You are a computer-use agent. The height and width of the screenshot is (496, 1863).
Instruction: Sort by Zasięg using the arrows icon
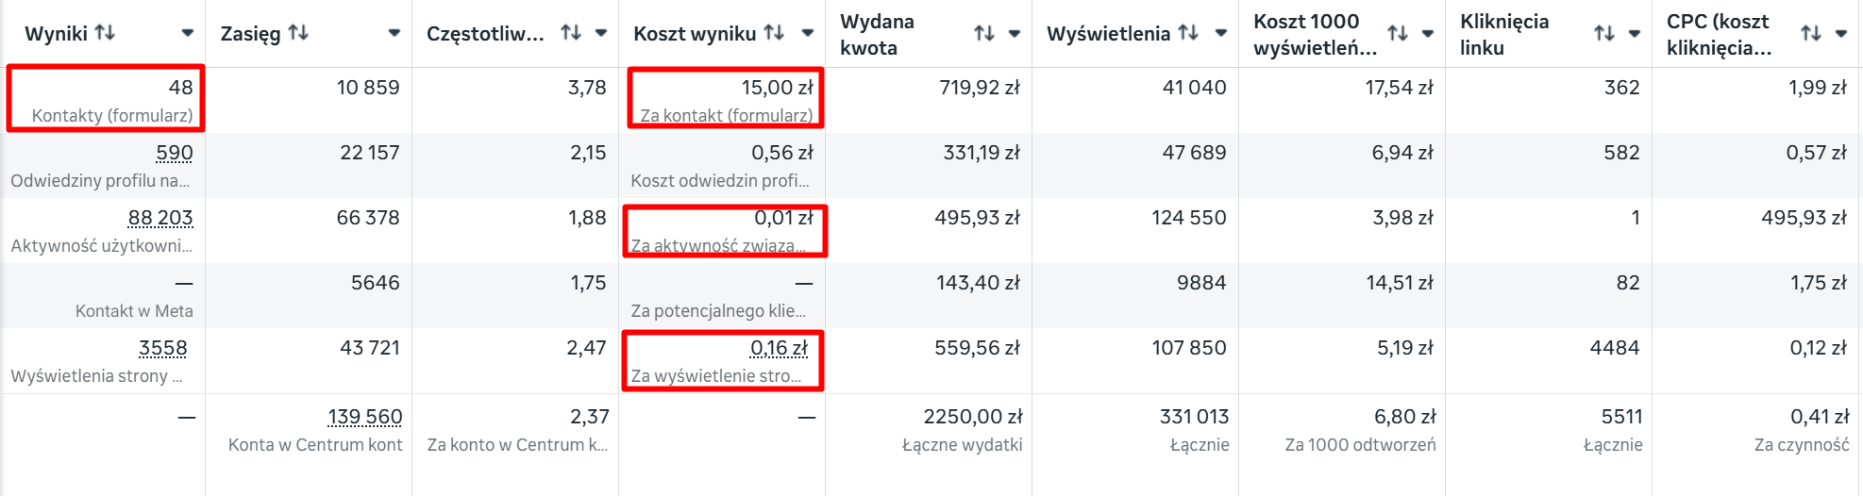(298, 33)
